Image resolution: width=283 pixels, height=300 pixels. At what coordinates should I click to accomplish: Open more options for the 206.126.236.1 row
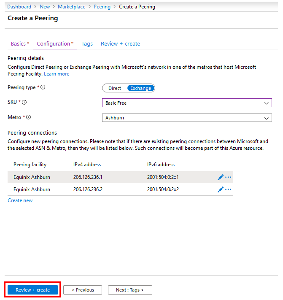pos(228,177)
